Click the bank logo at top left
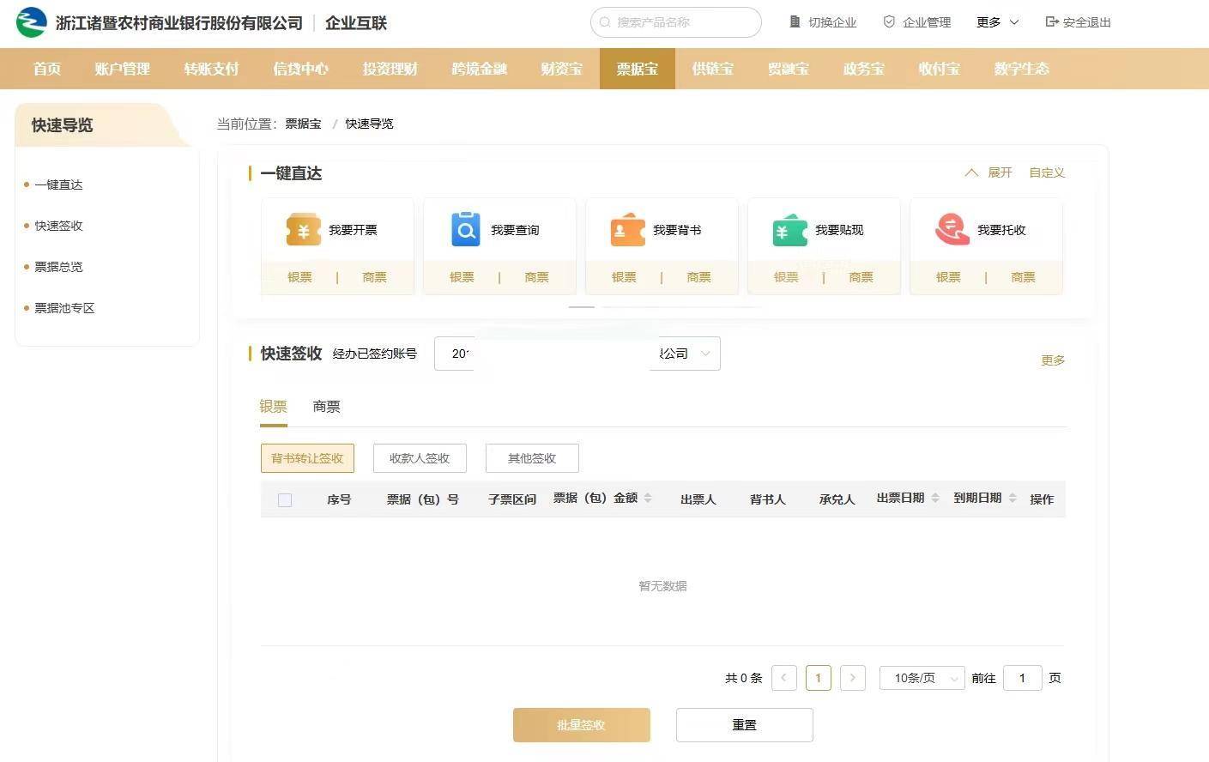Screen dimensions: 1209x762 [32, 22]
